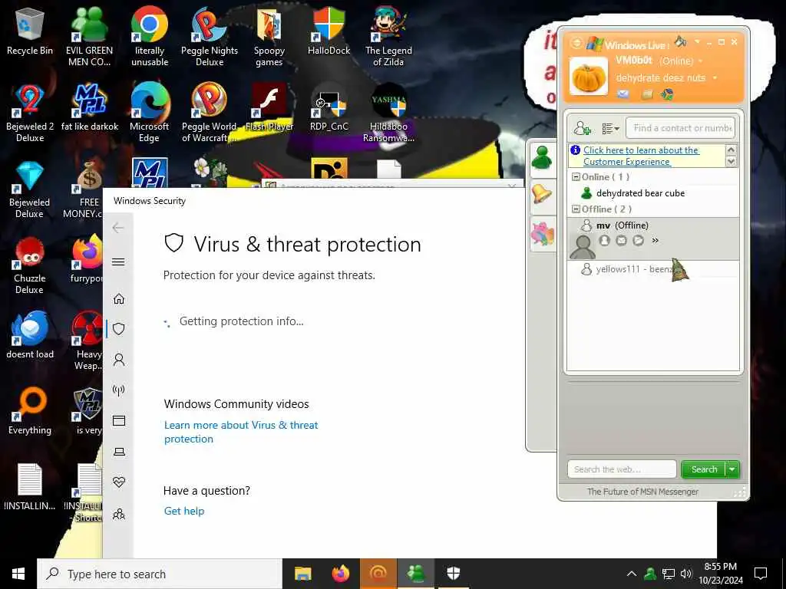Go back in Windows Security
Image resolution: width=786 pixels, height=589 pixels.
pyautogui.click(x=118, y=228)
